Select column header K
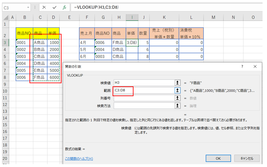The height and width of the screenshot is (167, 267). [164, 17]
